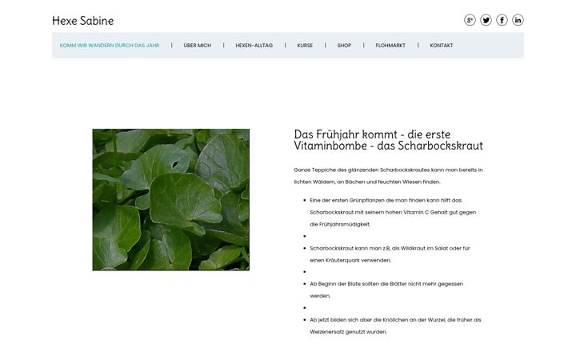The width and height of the screenshot is (576, 360).
Task: Open the Über Mich menu item
Action: (x=198, y=46)
